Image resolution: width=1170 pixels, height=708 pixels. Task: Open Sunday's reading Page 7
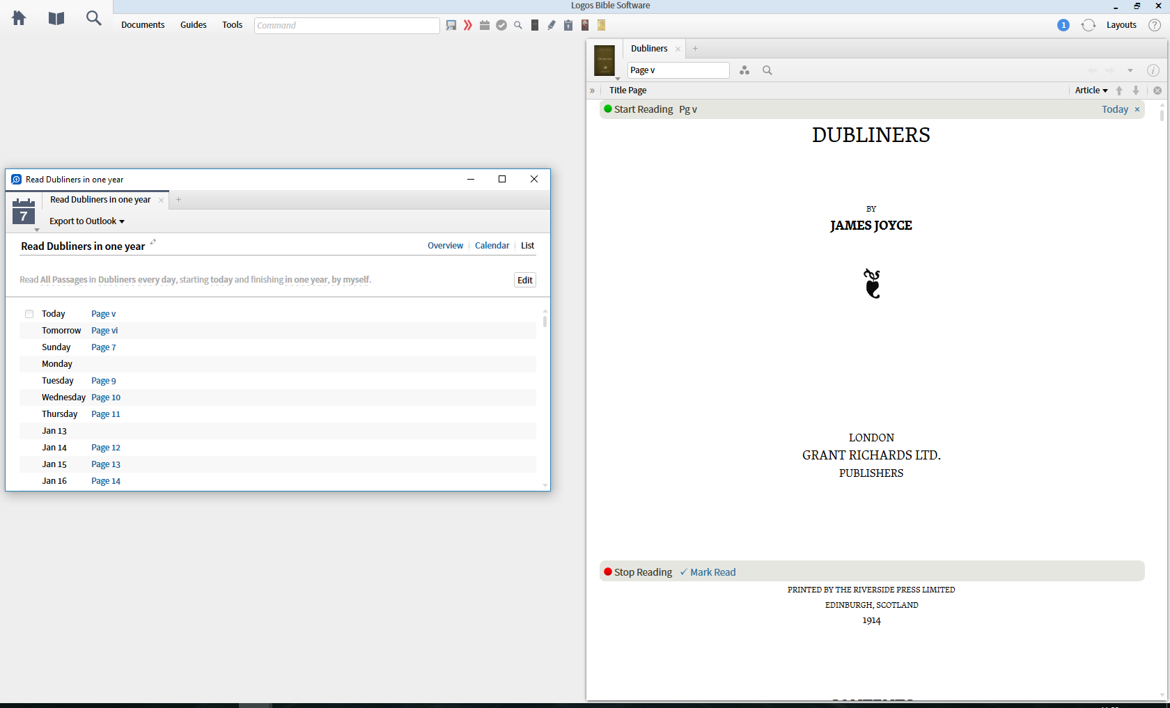(104, 347)
